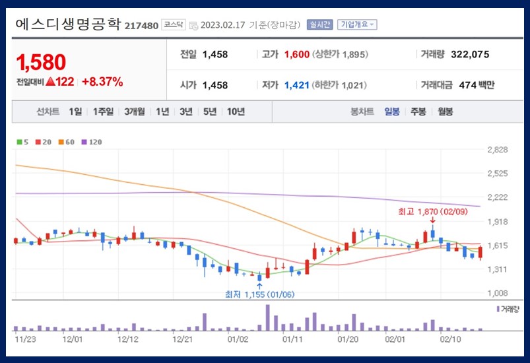Click the 12/21 date axis label

pos(183,339)
